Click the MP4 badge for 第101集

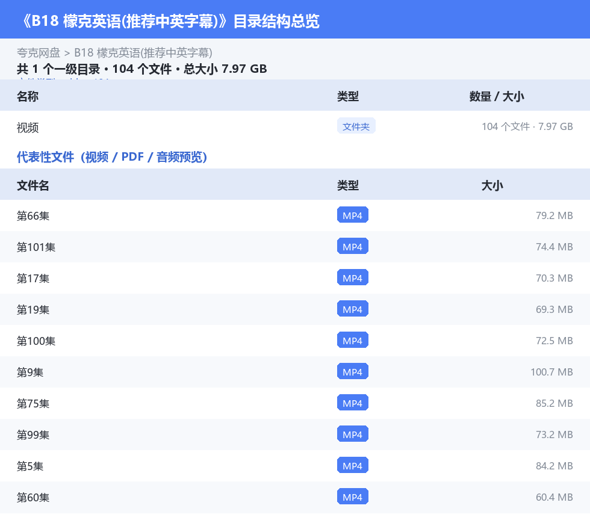click(353, 246)
